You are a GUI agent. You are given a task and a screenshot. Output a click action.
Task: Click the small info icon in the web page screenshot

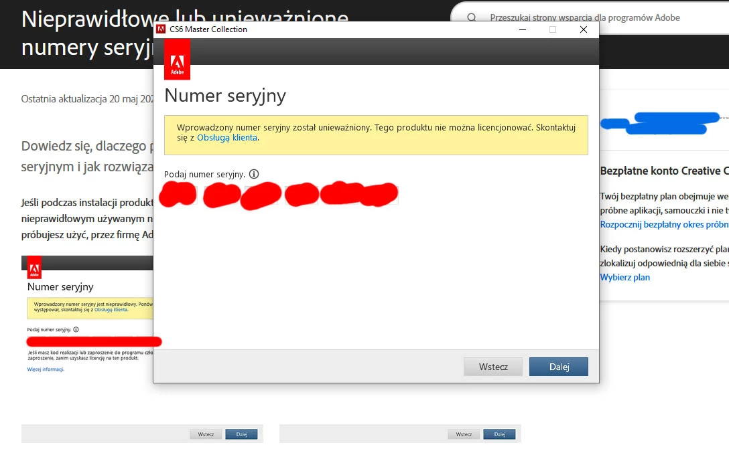[76, 329]
